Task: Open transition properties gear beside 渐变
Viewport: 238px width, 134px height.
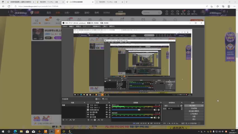Action: [x=181, y=106]
